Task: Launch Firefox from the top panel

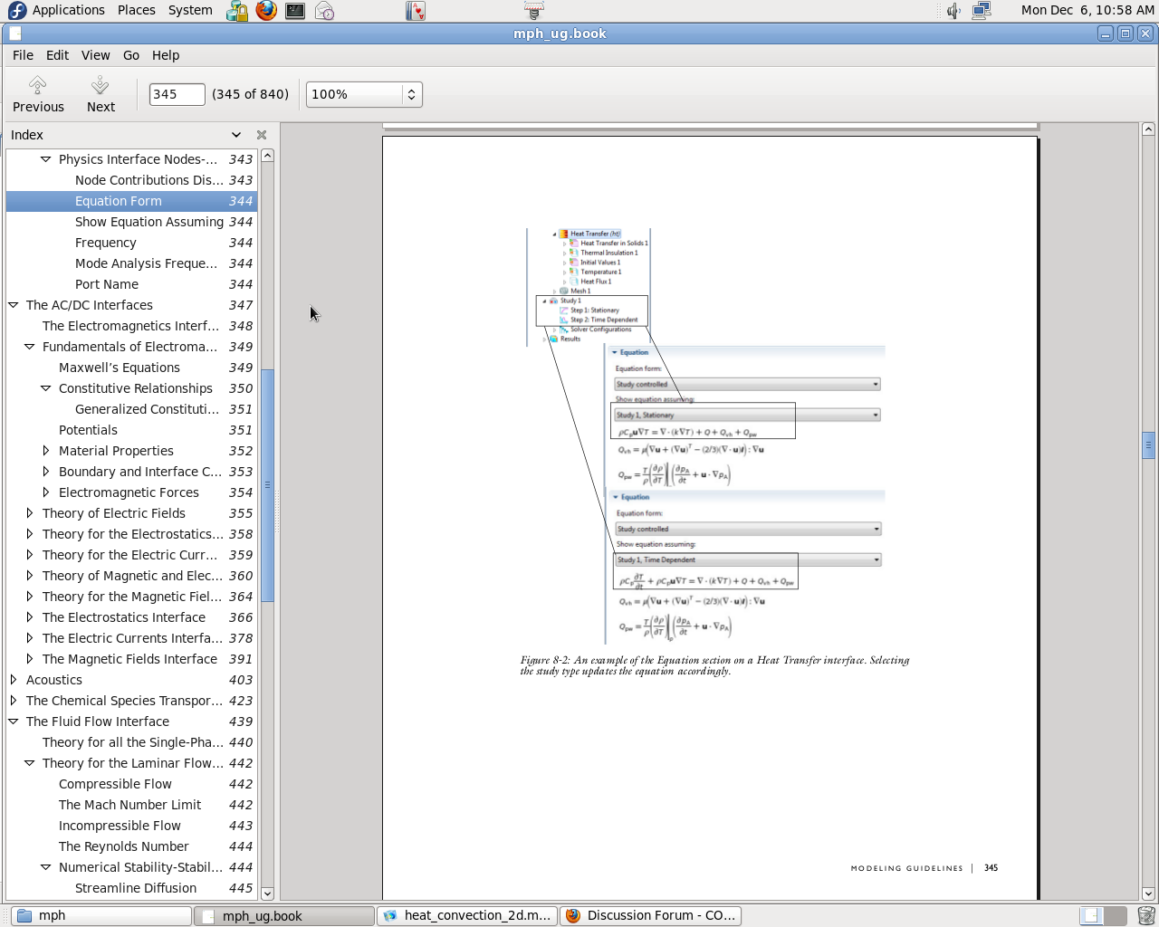Action: point(266,11)
